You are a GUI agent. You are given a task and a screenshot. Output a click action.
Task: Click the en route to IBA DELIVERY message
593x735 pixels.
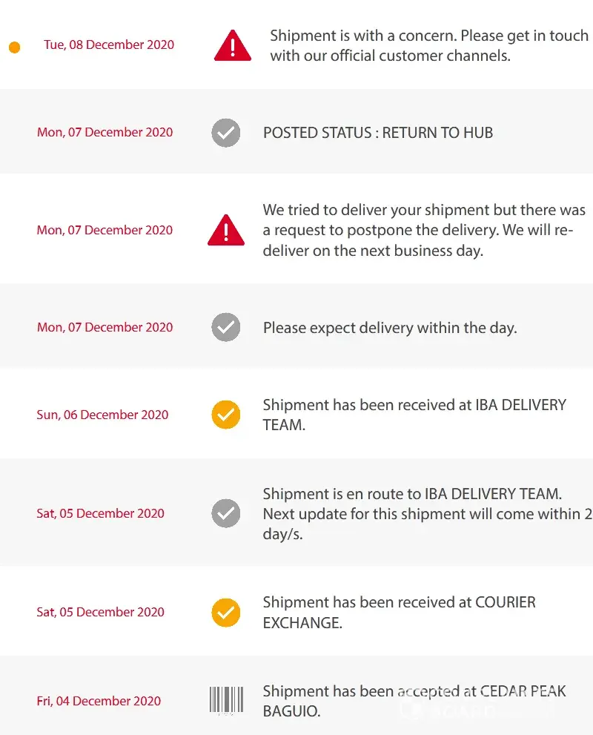[x=425, y=513]
